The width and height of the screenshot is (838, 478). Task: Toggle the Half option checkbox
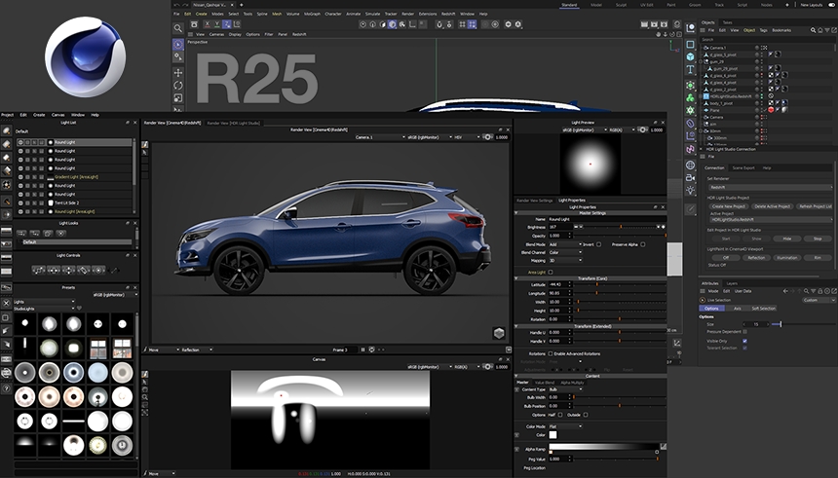pyautogui.click(x=560, y=415)
